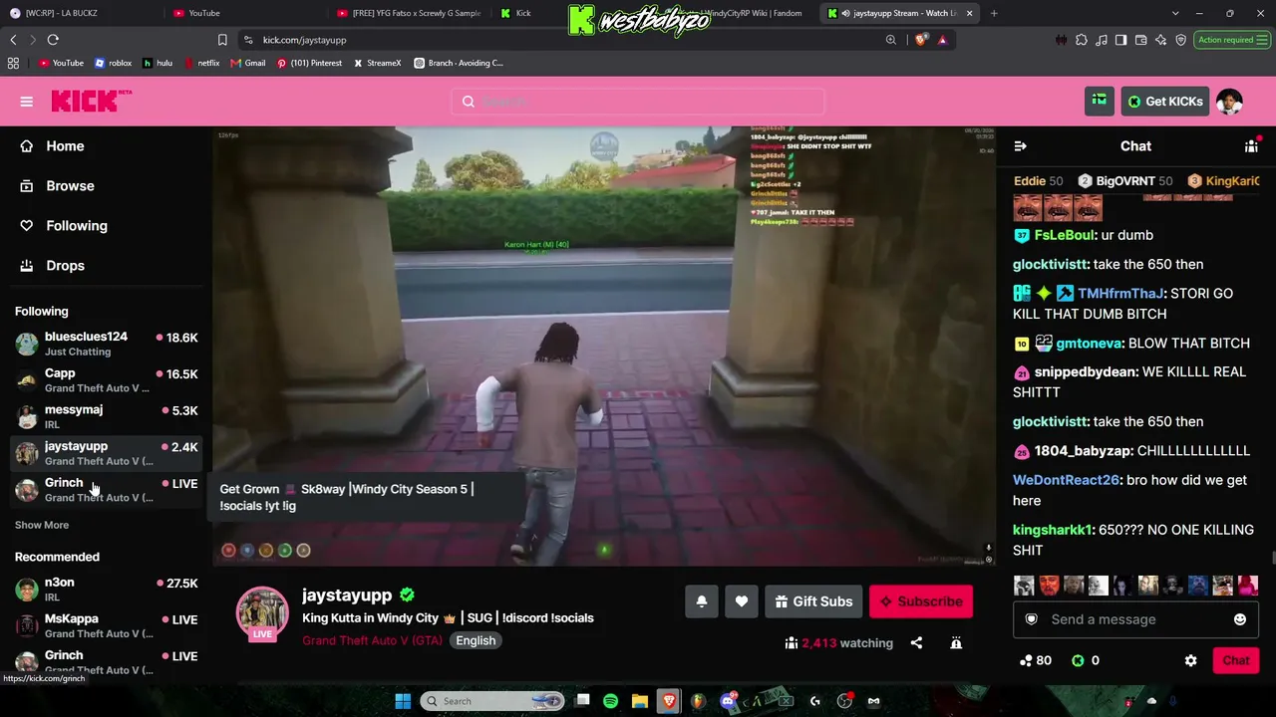Screen dimensions: 1276x717
Task: Click the first chat emote in the quick row
Action: click(x=1025, y=586)
